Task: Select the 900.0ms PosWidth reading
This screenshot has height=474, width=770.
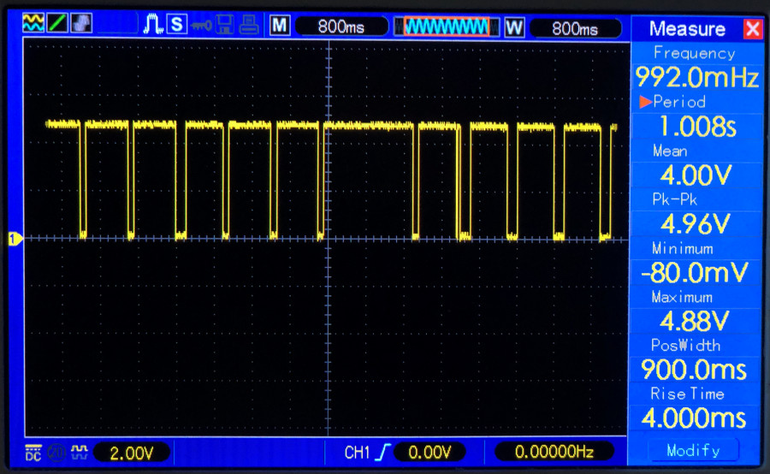Action: point(694,370)
